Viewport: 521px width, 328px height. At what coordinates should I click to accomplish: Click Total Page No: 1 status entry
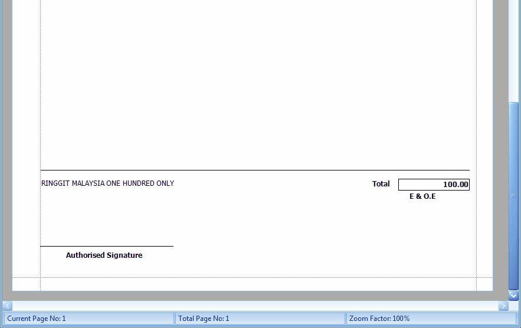pyautogui.click(x=260, y=319)
